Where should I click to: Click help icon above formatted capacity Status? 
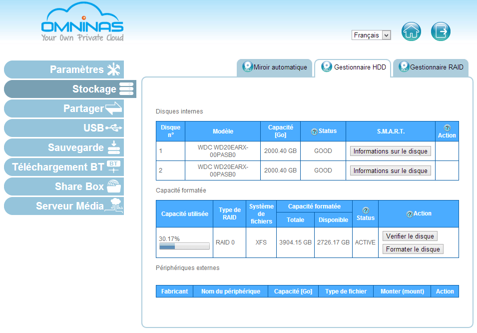pyautogui.click(x=366, y=210)
